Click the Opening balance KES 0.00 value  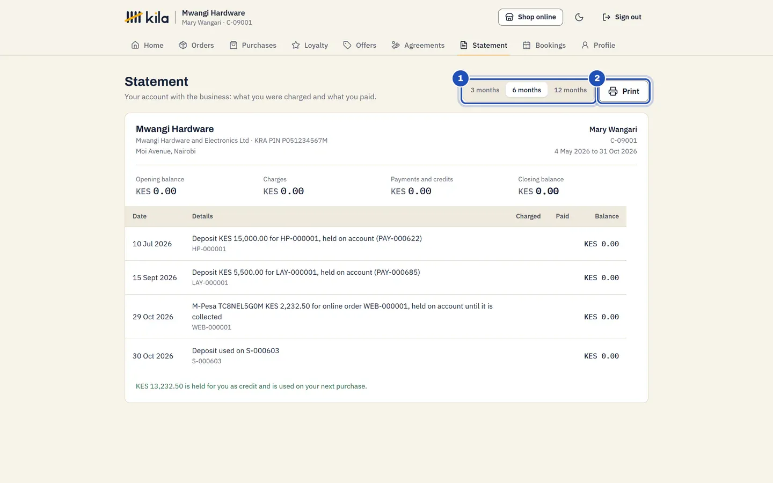tap(156, 191)
